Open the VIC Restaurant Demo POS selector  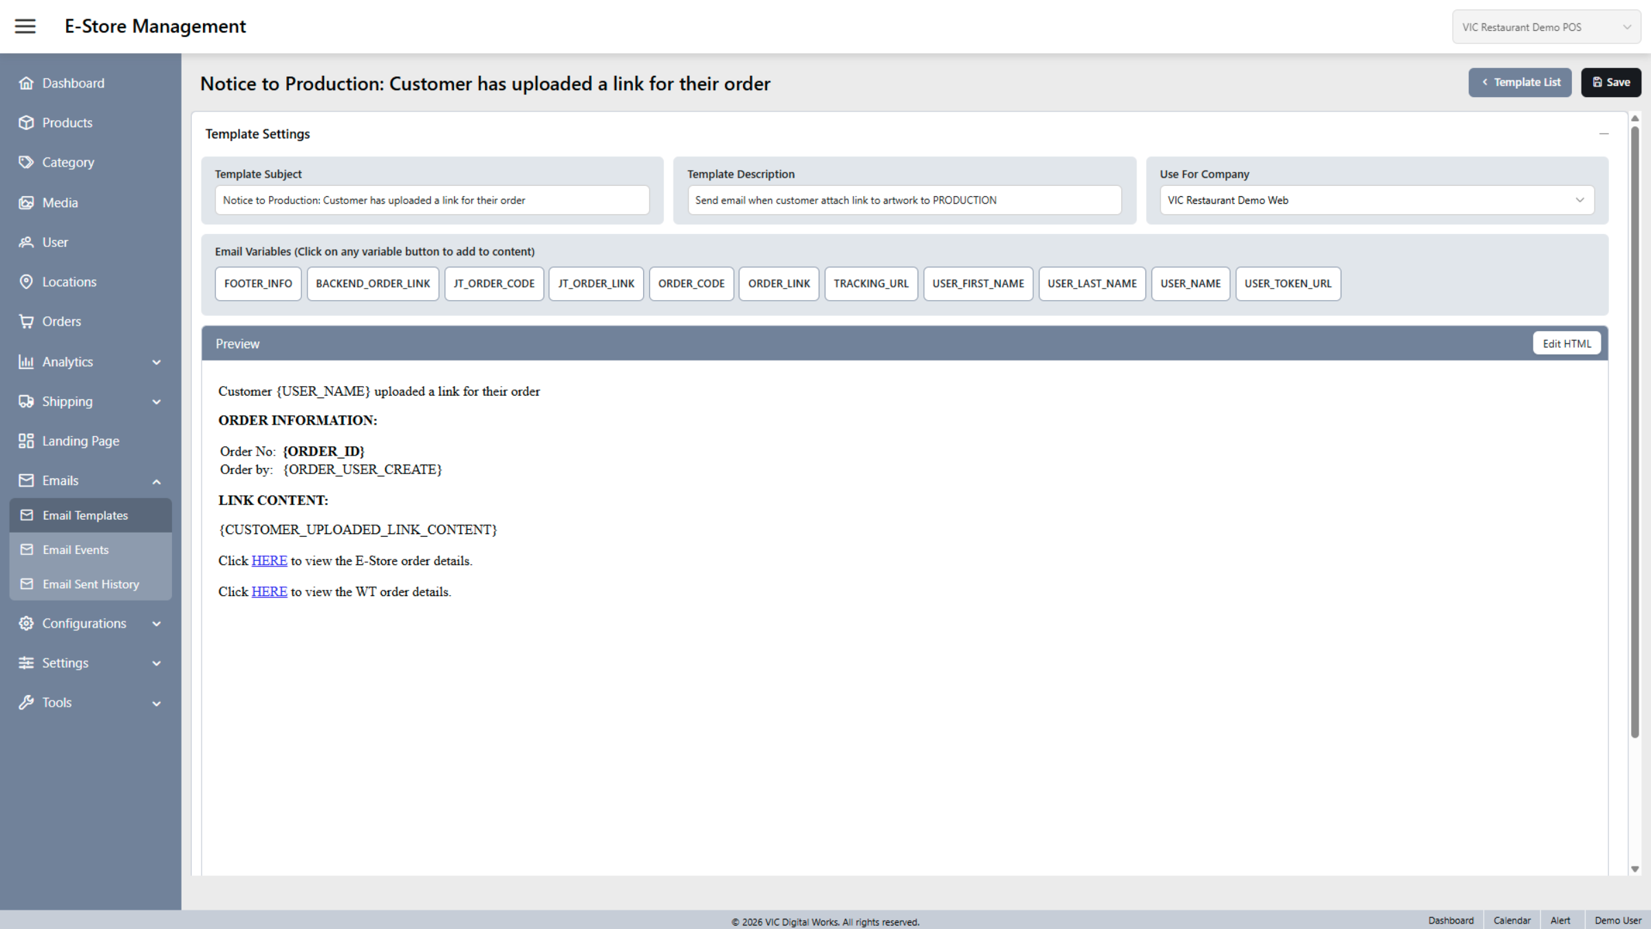[1546, 26]
